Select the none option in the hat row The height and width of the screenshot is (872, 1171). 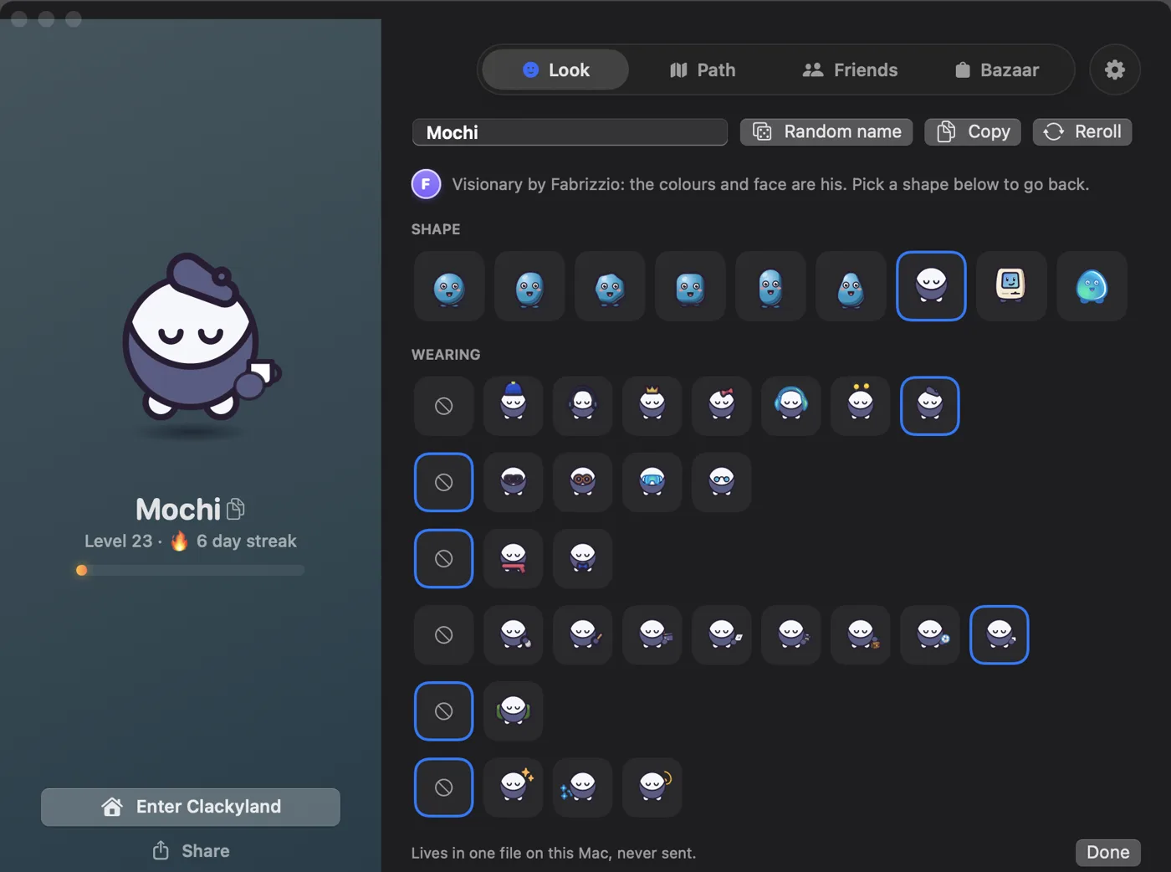(443, 406)
